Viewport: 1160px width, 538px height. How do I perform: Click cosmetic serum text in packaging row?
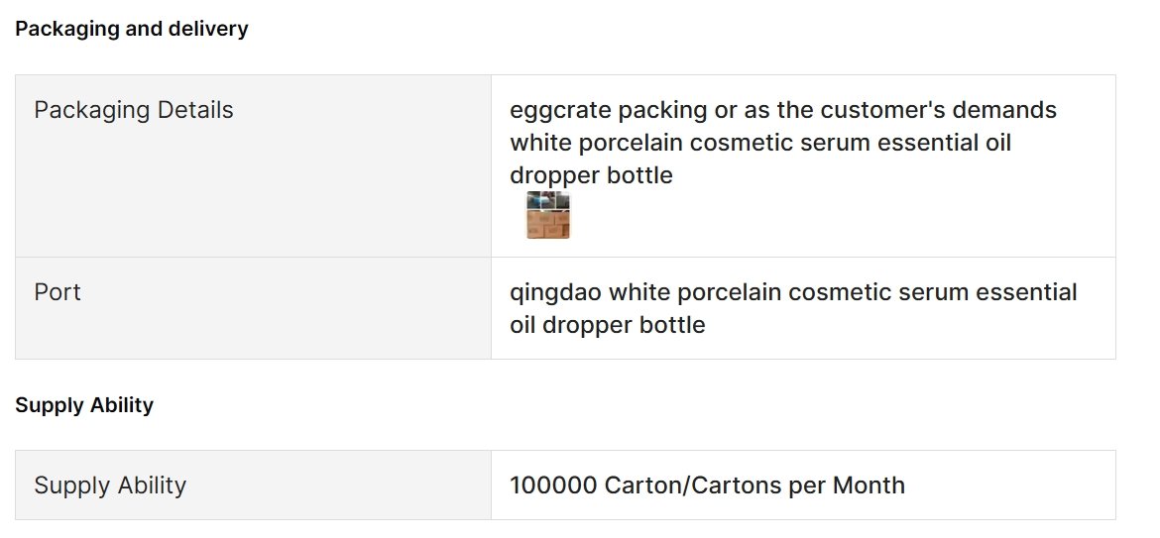pyautogui.click(x=780, y=143)
